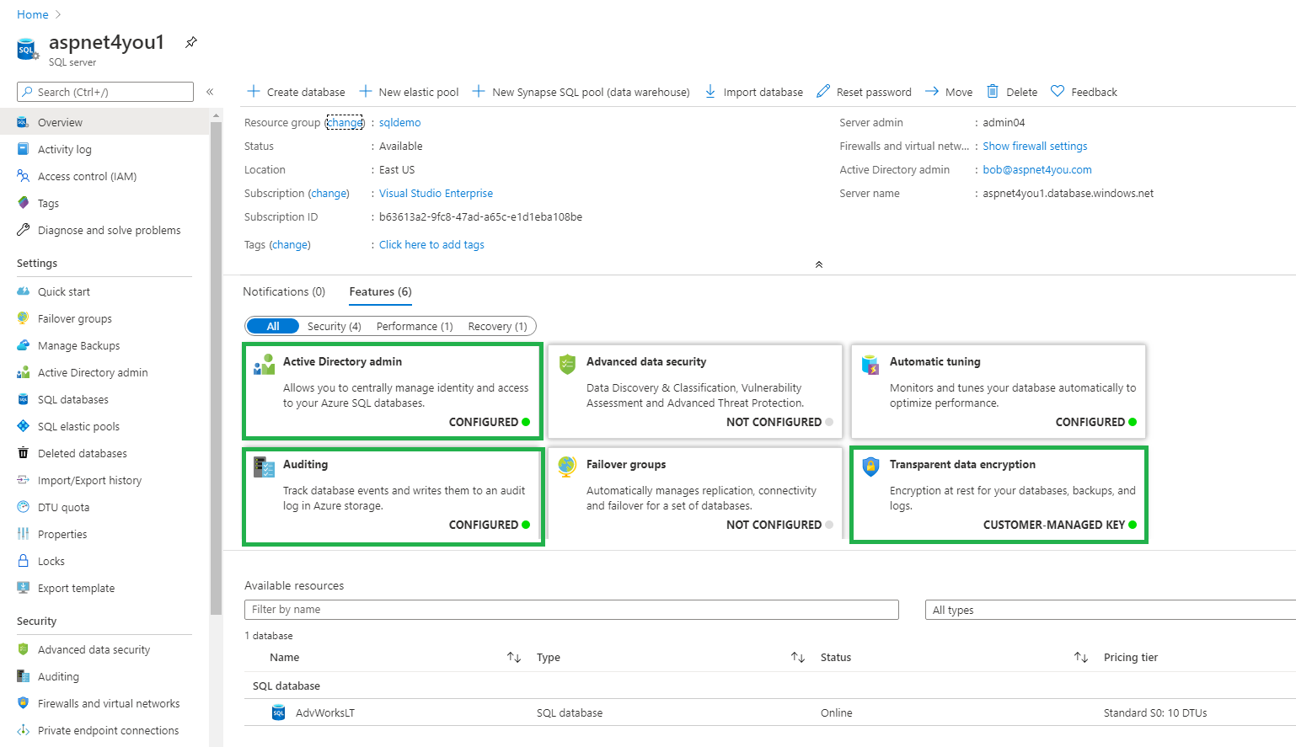Click Filter by name field
The height and width of the screenshot is (747, 1296).
571,610
